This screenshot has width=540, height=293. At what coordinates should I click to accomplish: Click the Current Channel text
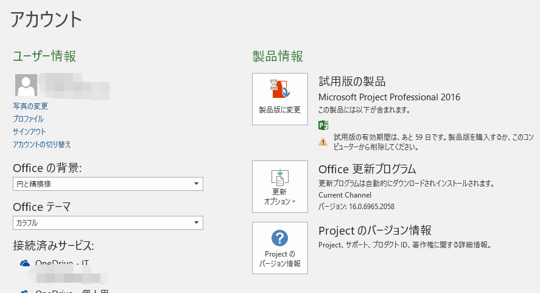coord(345,195)
